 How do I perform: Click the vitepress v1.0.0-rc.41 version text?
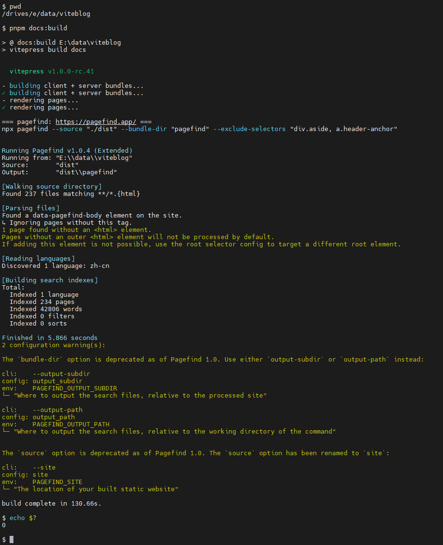tap(53, 71)
